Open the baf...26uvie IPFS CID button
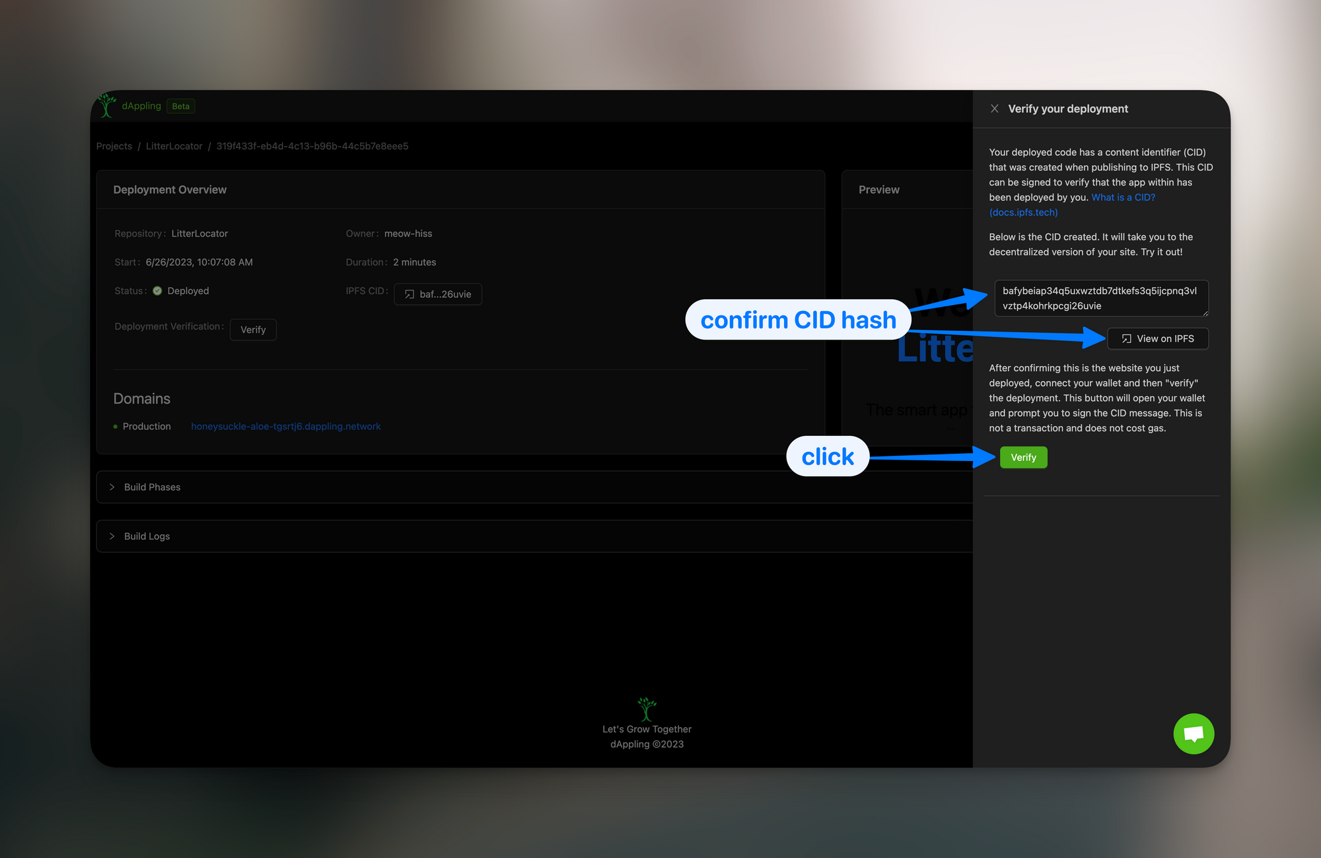Viewport: 1321px width, 858px height. pos(438,295)
